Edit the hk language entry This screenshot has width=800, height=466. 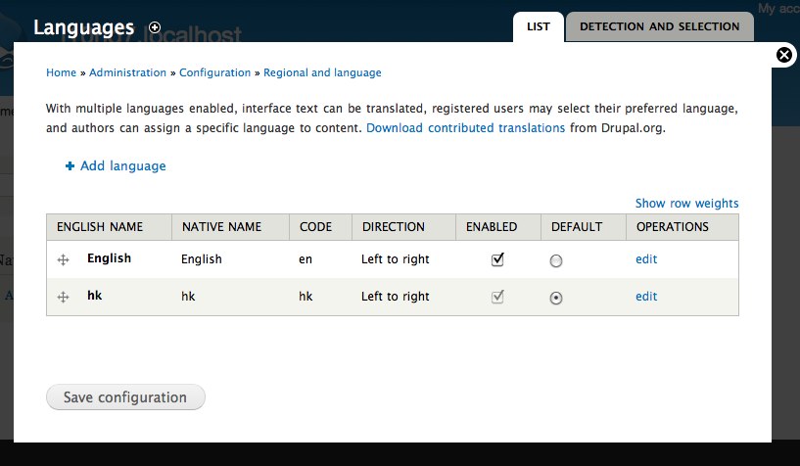click(x=646, y=297)
